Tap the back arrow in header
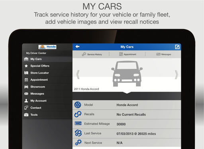The image size is (204, 149). 77,47
